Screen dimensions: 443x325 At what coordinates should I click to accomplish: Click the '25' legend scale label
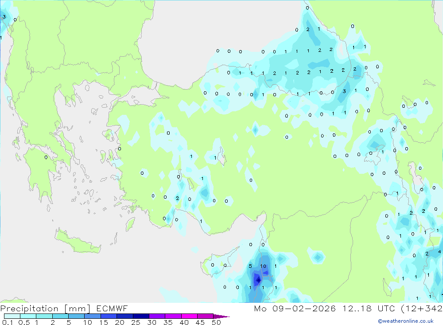pyautogui.click(x=136, y=322)
